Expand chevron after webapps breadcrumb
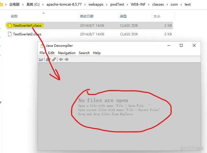 coord(107,4)
